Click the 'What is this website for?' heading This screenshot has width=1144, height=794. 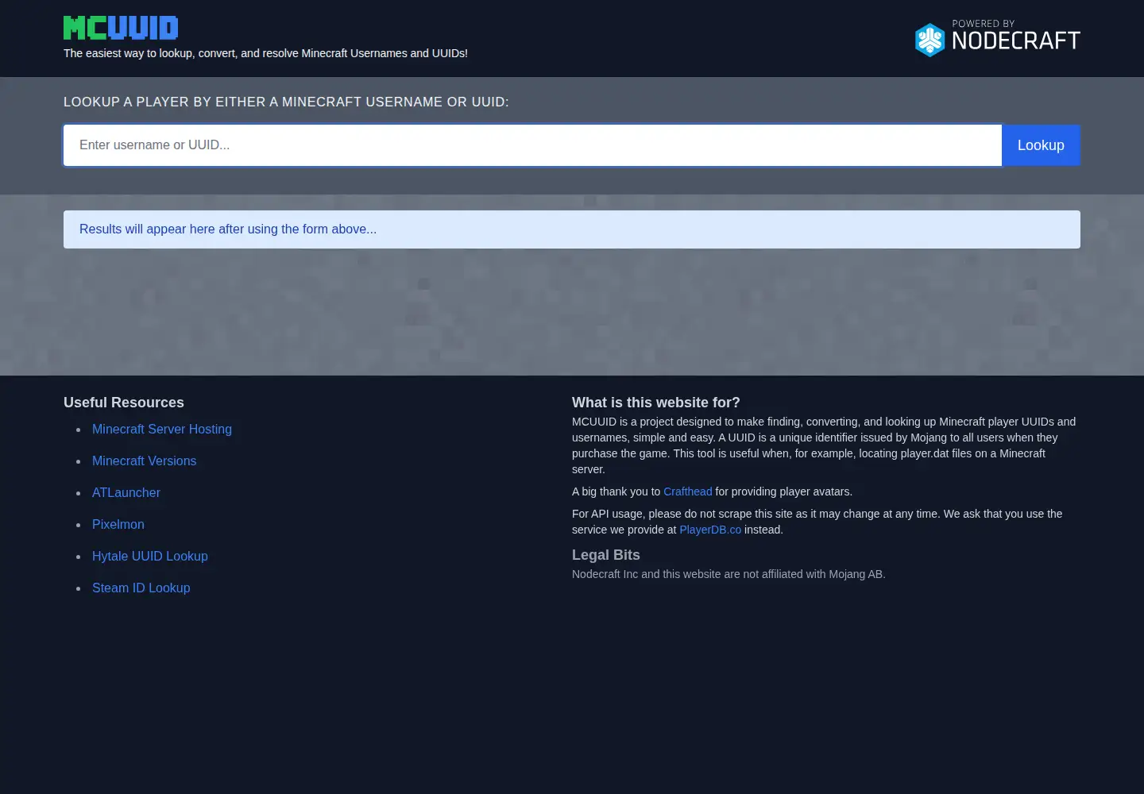pyautogui.click(x=656, y=403)
